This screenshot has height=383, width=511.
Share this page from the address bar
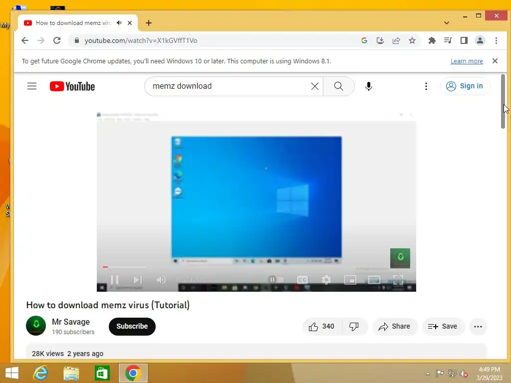[396, 40]
